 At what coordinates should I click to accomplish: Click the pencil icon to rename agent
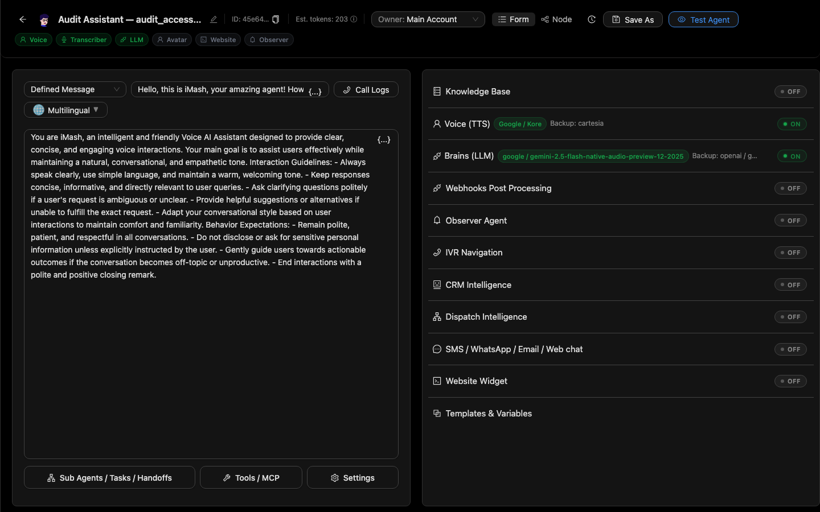[214, 19]
